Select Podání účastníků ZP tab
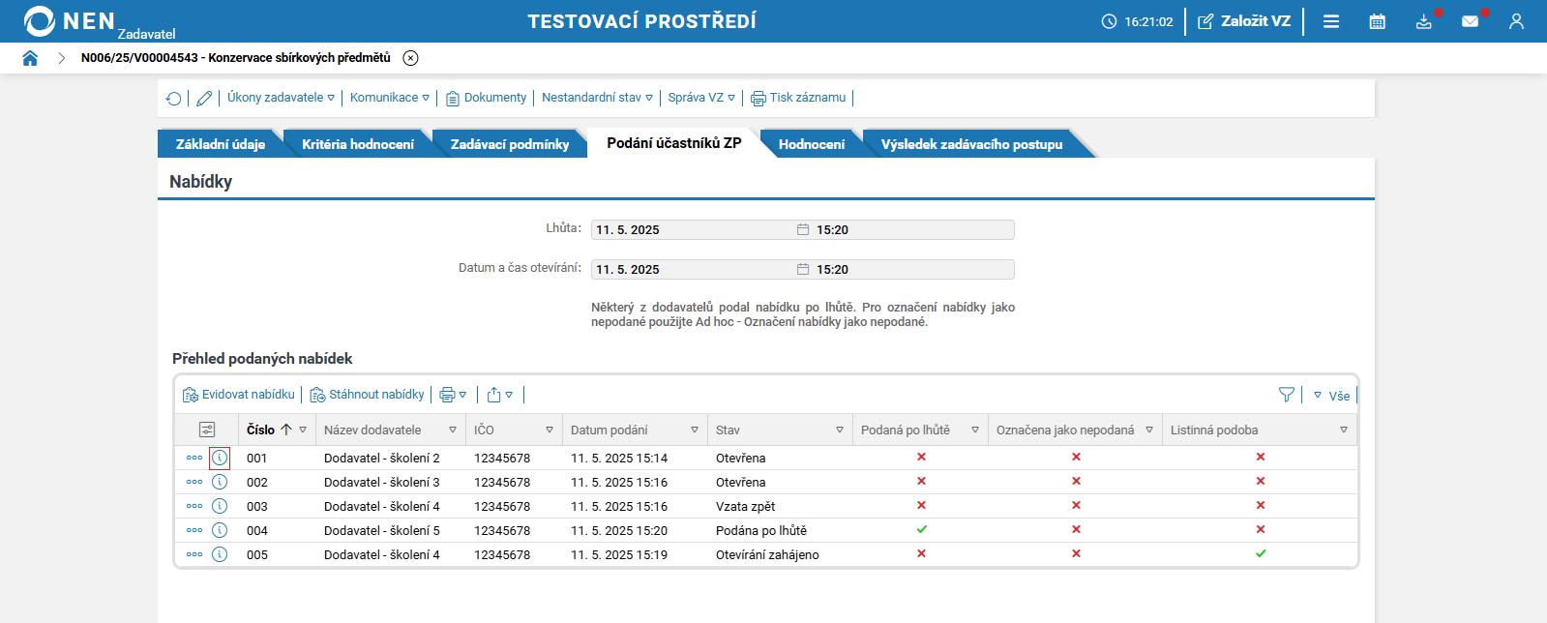The width and height of the screenshot is (1547, 623). [674, 143]
